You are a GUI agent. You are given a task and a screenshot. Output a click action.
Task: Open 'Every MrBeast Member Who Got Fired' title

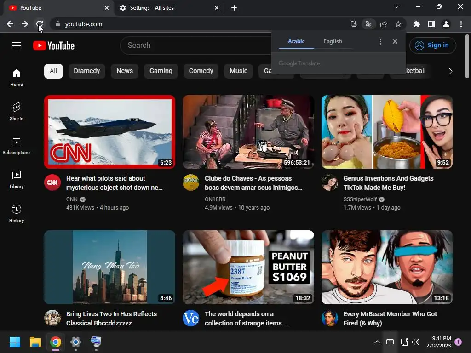click(x=390, y=319)
